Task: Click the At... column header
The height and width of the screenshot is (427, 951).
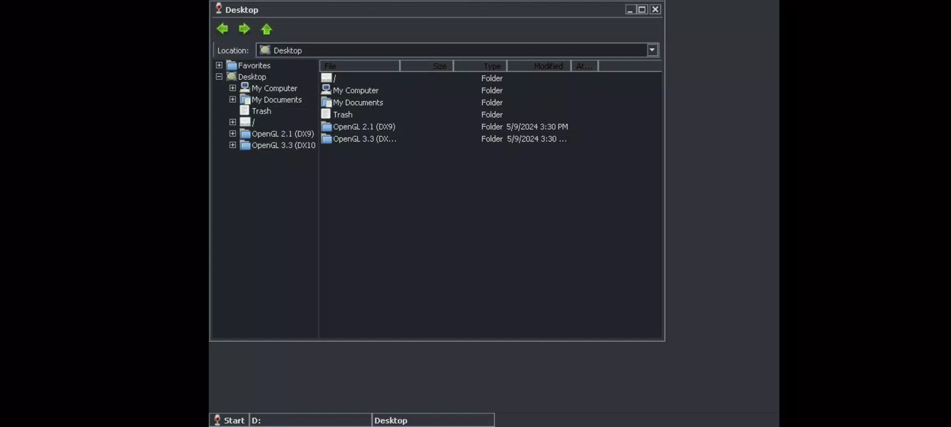Action: click(585, 66)
